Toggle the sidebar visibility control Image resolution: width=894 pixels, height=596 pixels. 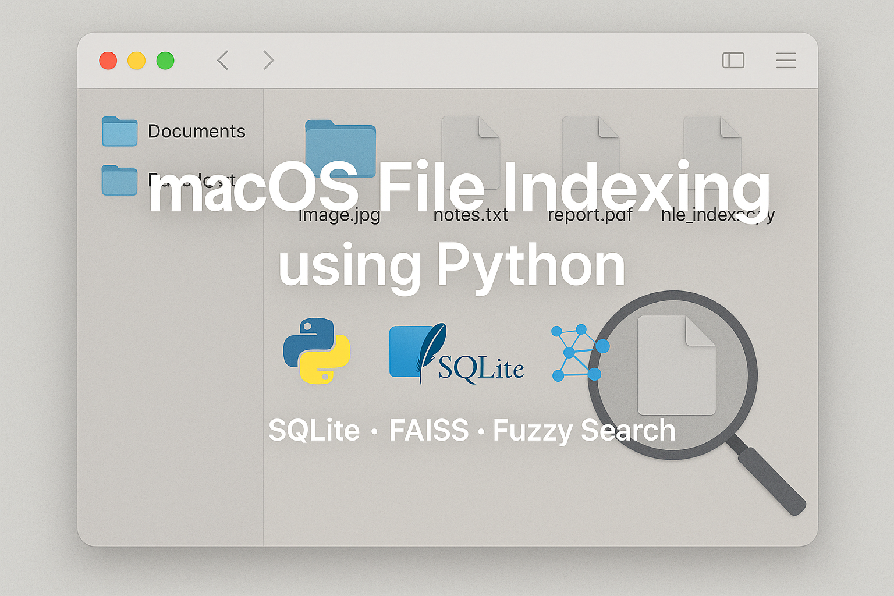point(734,61)
